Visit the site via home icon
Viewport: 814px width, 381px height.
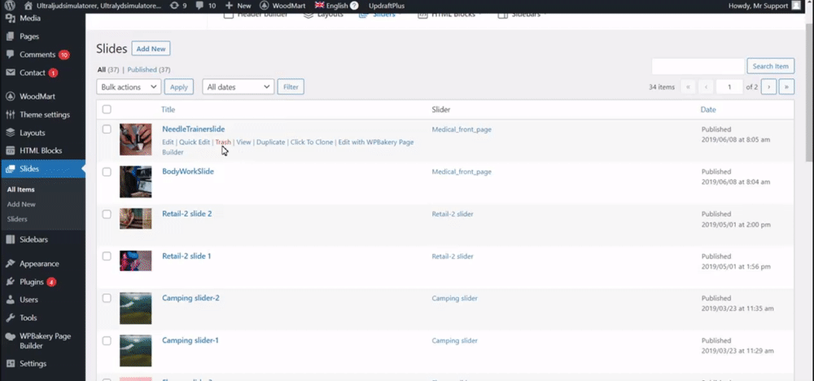28,6
